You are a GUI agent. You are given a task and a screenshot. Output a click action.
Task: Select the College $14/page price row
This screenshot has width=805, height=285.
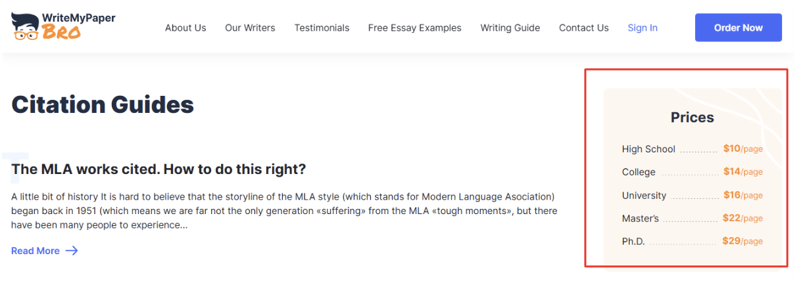click(692, 172)
